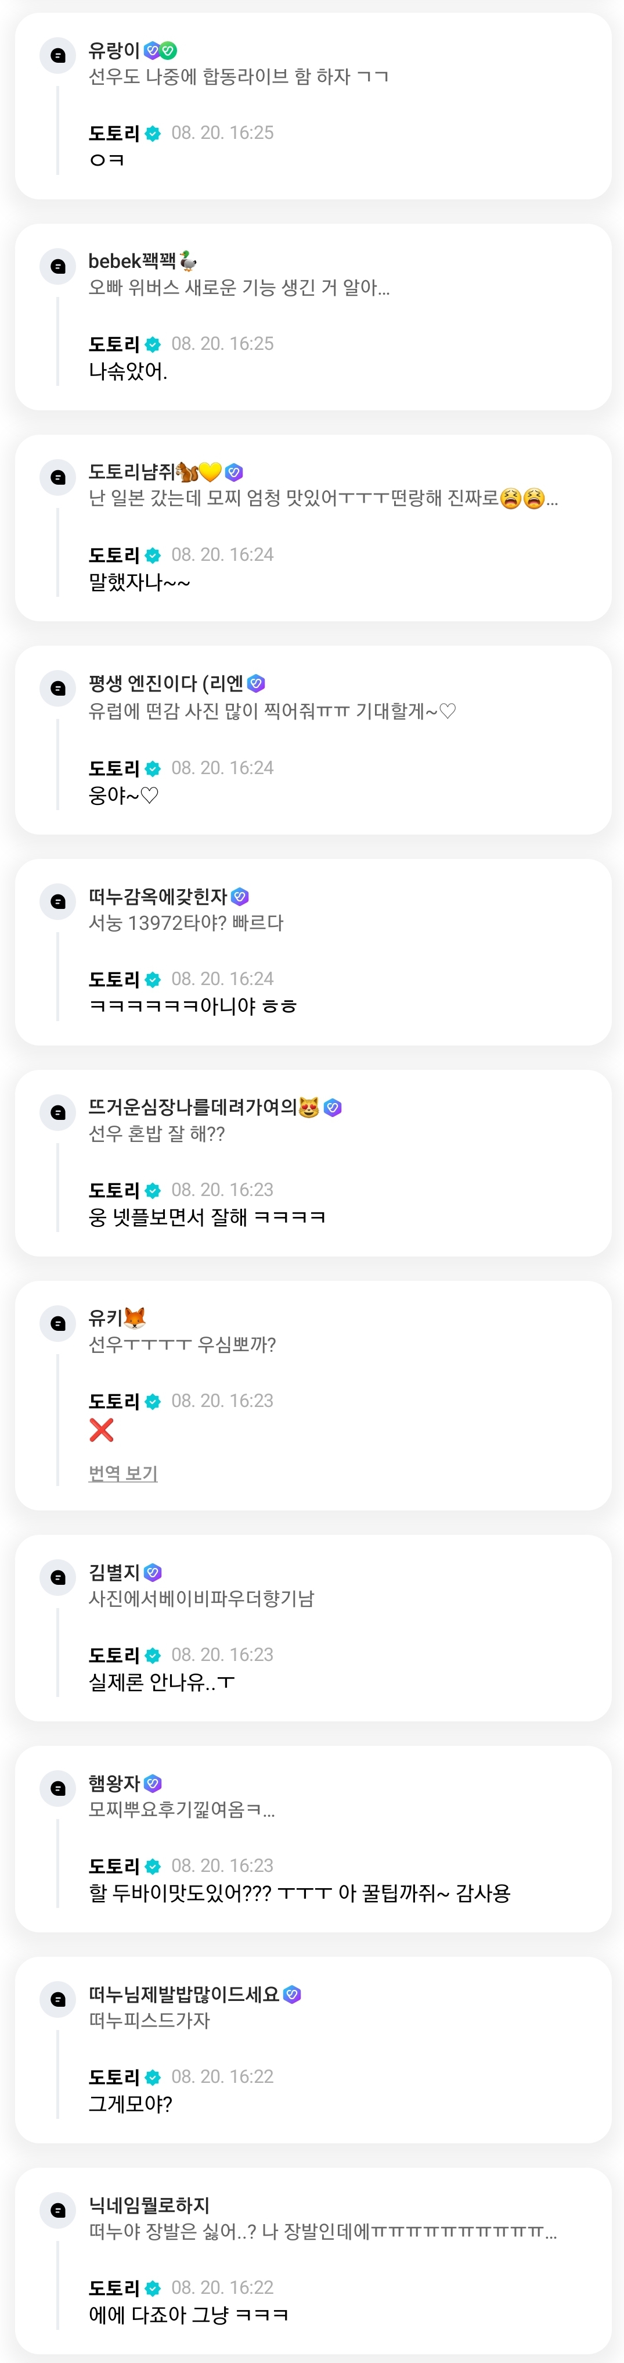The height and width of the screenshot is (2363, 624).
Task: Click the profile avatar of 유키
Action: pos(57,1323)
